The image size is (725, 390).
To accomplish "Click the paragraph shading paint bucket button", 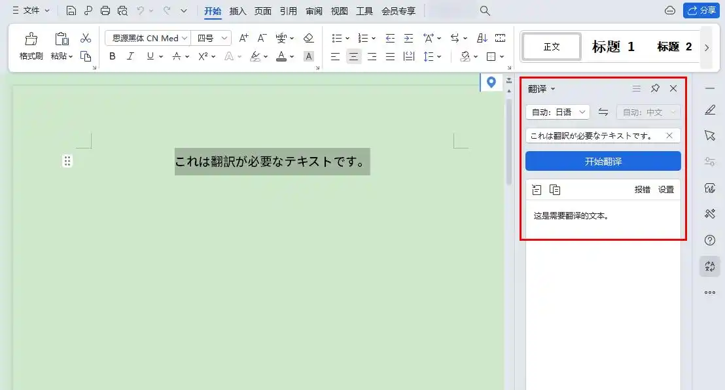I will [465, 56].
